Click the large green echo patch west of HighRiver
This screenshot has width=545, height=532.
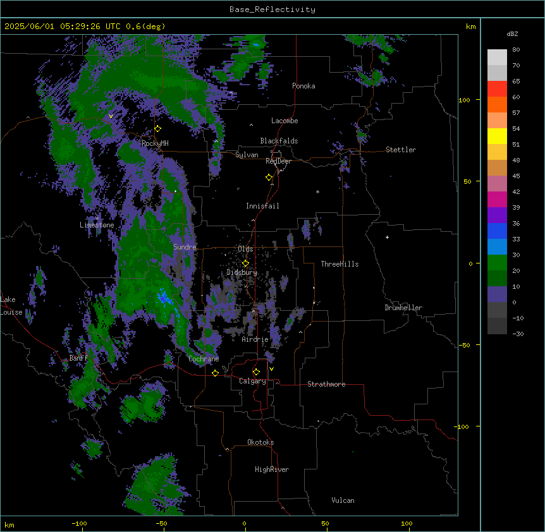click(155, 486)
